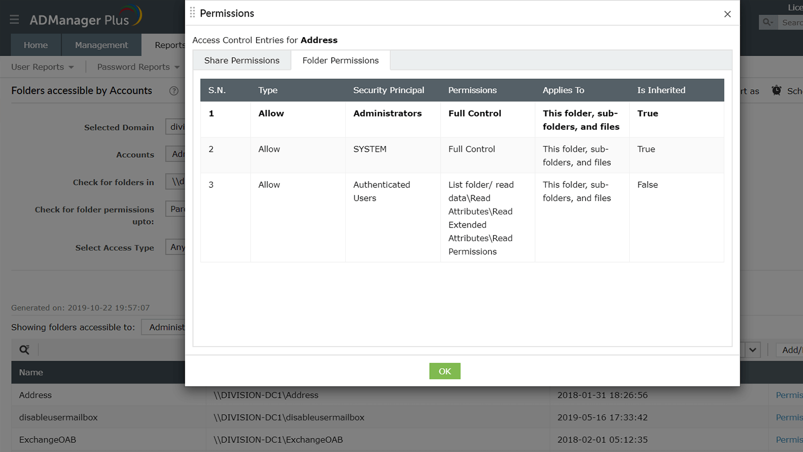This screenshot has height=452, width=803.
Task: Switch to Share Permissions tab
Action: pyautogui.click(x=241, y=60)
